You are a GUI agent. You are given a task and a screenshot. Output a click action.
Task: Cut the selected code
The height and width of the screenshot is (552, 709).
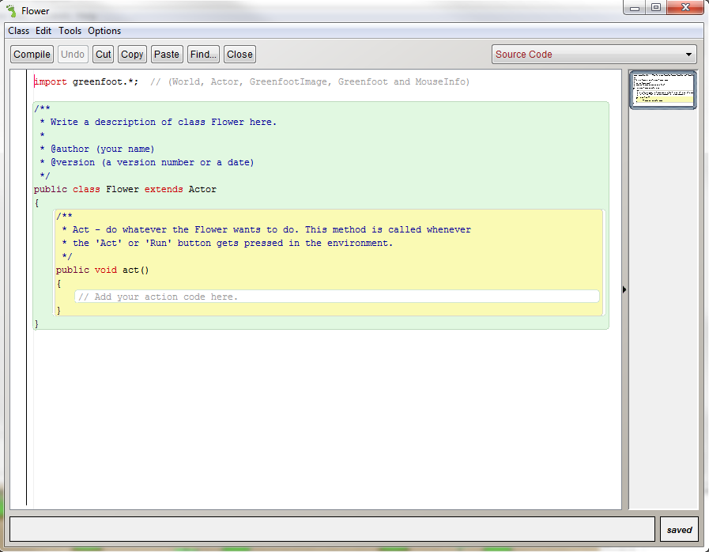103,54
